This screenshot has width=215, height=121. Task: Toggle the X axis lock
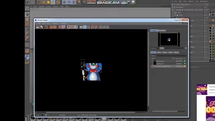point(64,2)
